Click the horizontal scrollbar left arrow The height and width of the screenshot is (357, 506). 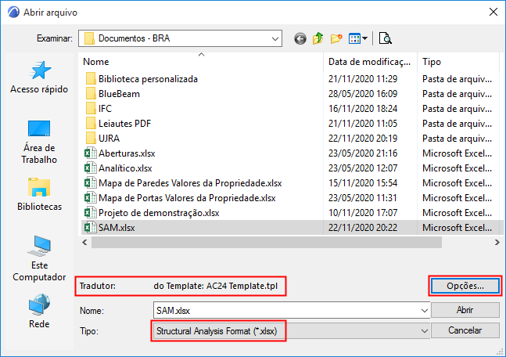[x=84, y=243]
